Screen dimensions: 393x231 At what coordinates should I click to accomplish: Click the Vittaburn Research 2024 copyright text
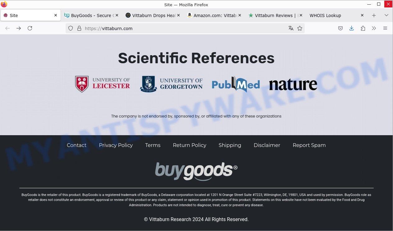(196, 219)
